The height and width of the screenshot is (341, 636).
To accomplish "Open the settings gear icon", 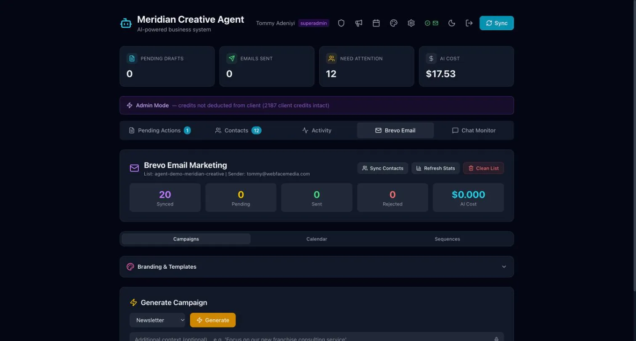I will click(411, 23).
